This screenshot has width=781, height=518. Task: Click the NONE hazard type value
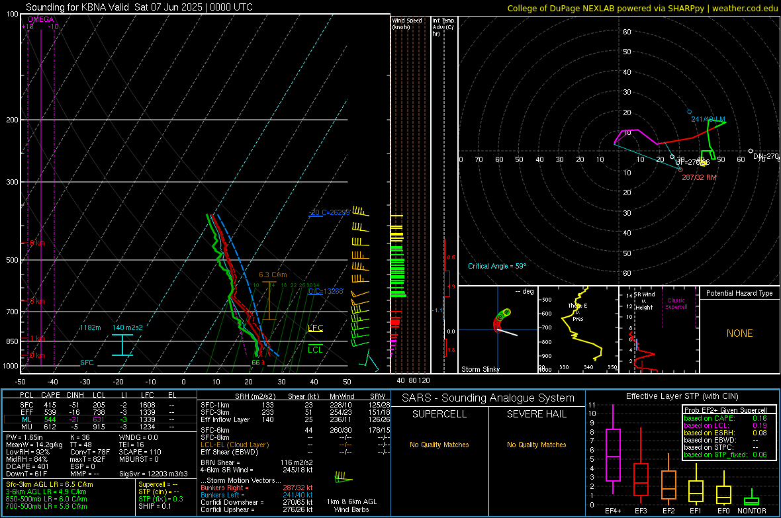(739, 333)
